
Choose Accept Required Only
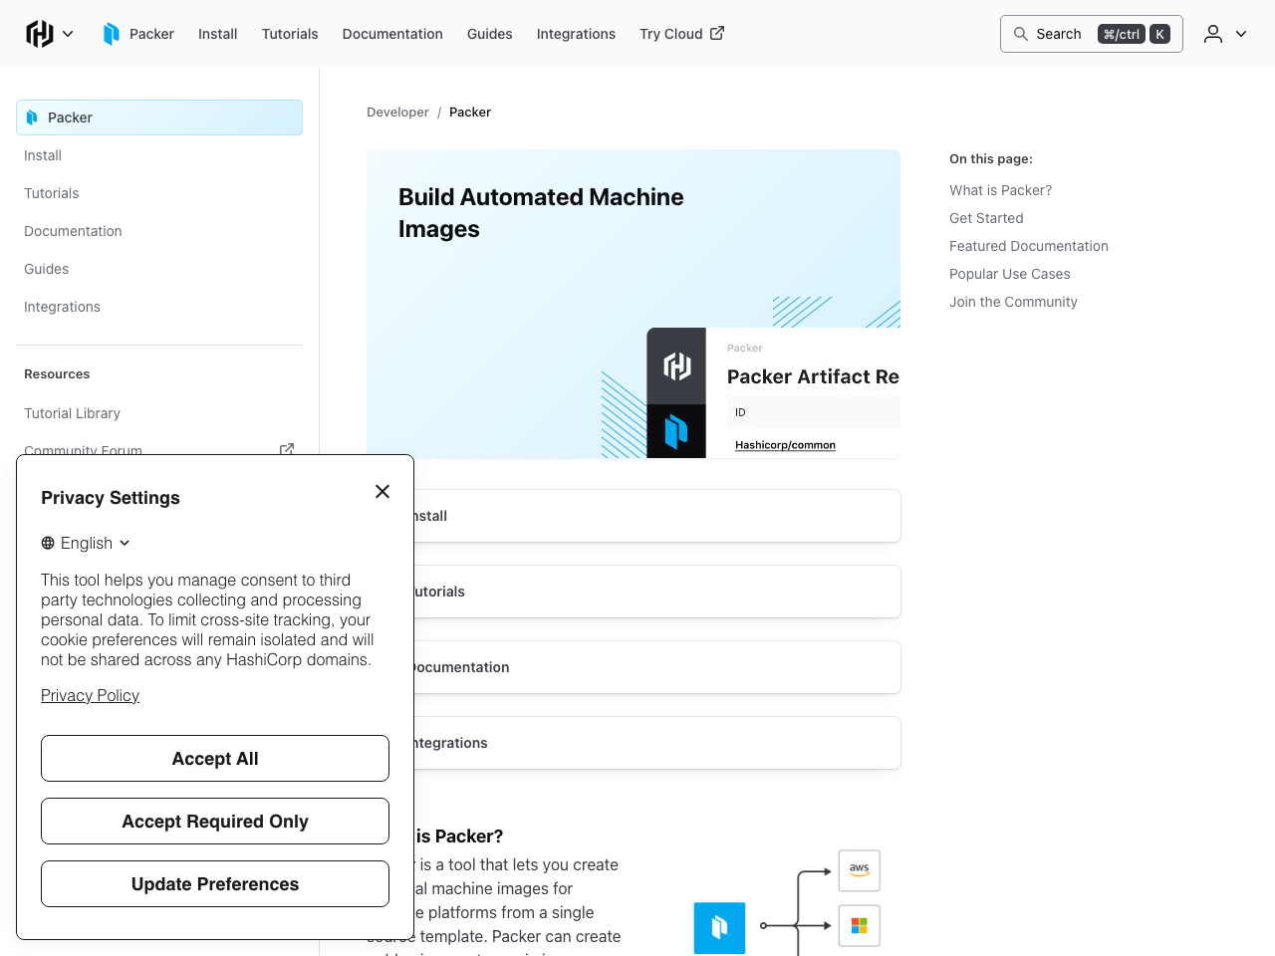click(215, 822)
